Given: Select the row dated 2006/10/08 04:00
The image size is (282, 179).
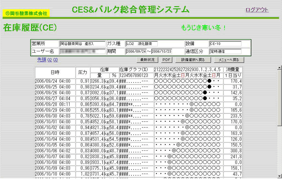Looking at the screenshot, I should pyautogui.click(x=138, y=163).
